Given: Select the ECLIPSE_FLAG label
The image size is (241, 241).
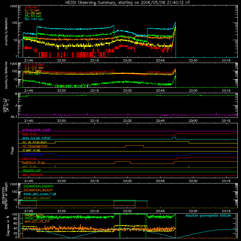Looking at the screenshot, I should (33, 155).
